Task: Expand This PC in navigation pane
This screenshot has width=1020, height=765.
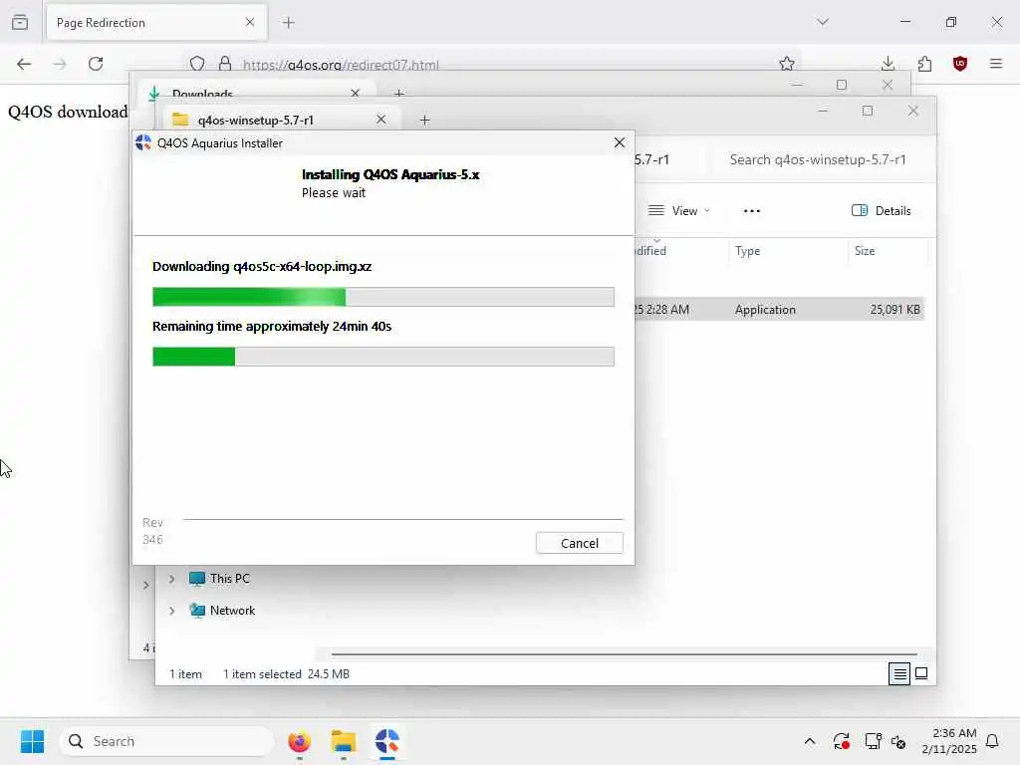Action: coord(171,579)
